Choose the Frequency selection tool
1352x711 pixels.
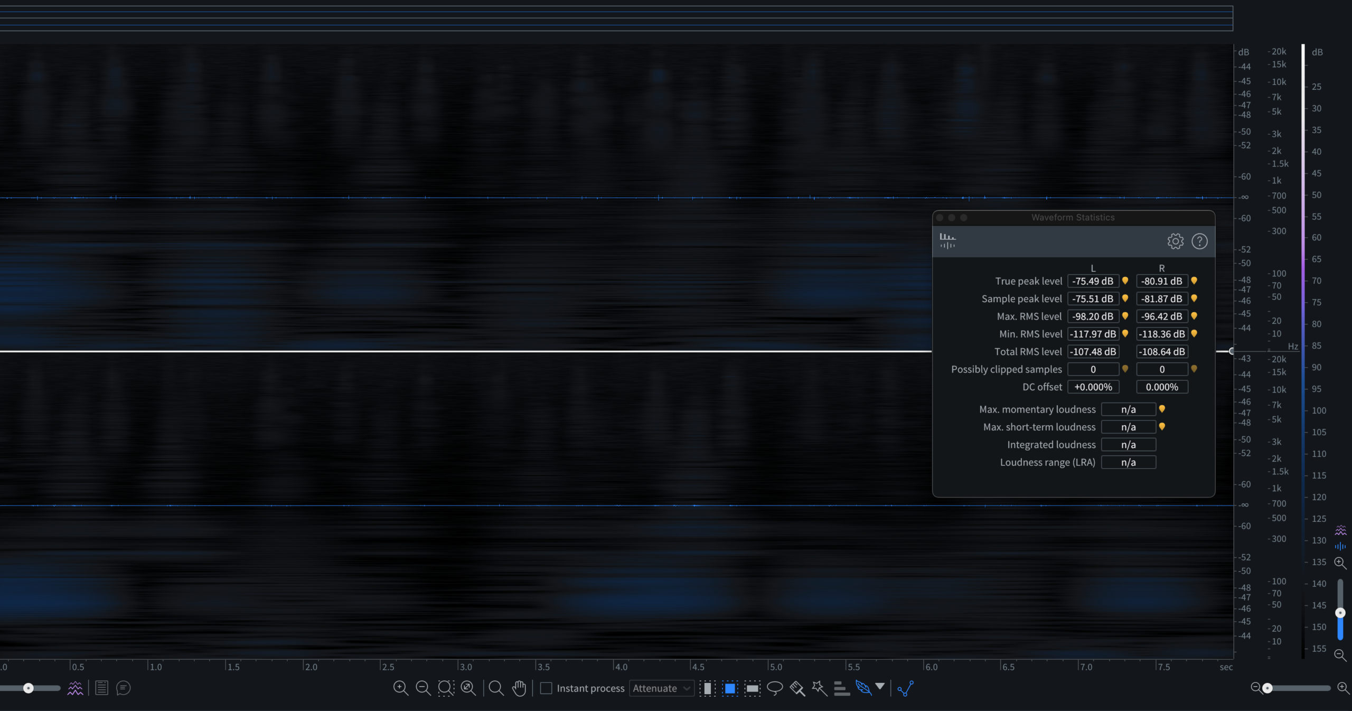tap(752, 688)
